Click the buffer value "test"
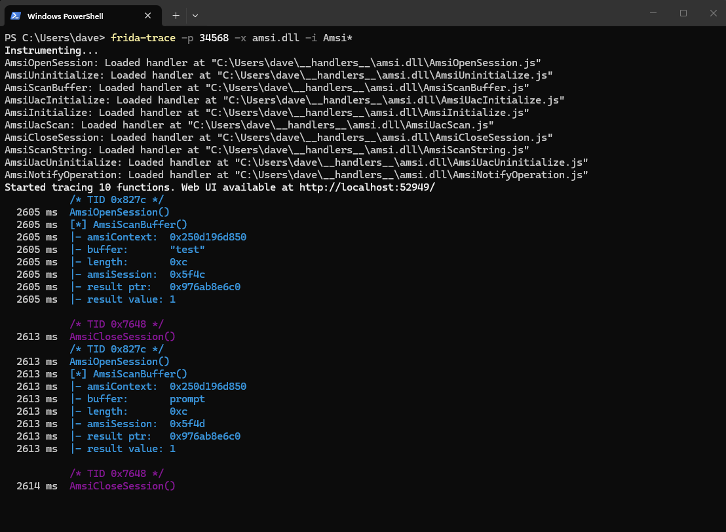This screenshot has height=532, width=726. (187, 250)
